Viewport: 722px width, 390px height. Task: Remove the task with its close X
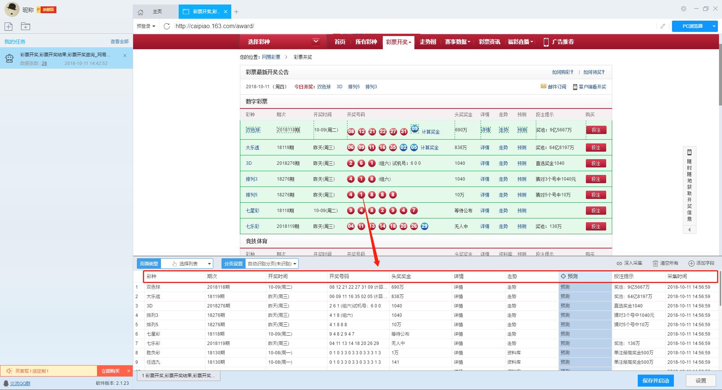pos(125,56)
